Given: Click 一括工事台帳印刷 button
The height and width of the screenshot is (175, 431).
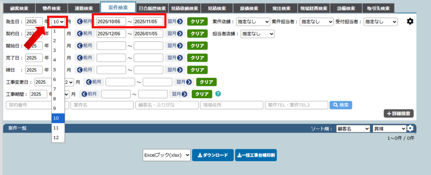Looking at the screenshot, I should [x=256, y=155].
